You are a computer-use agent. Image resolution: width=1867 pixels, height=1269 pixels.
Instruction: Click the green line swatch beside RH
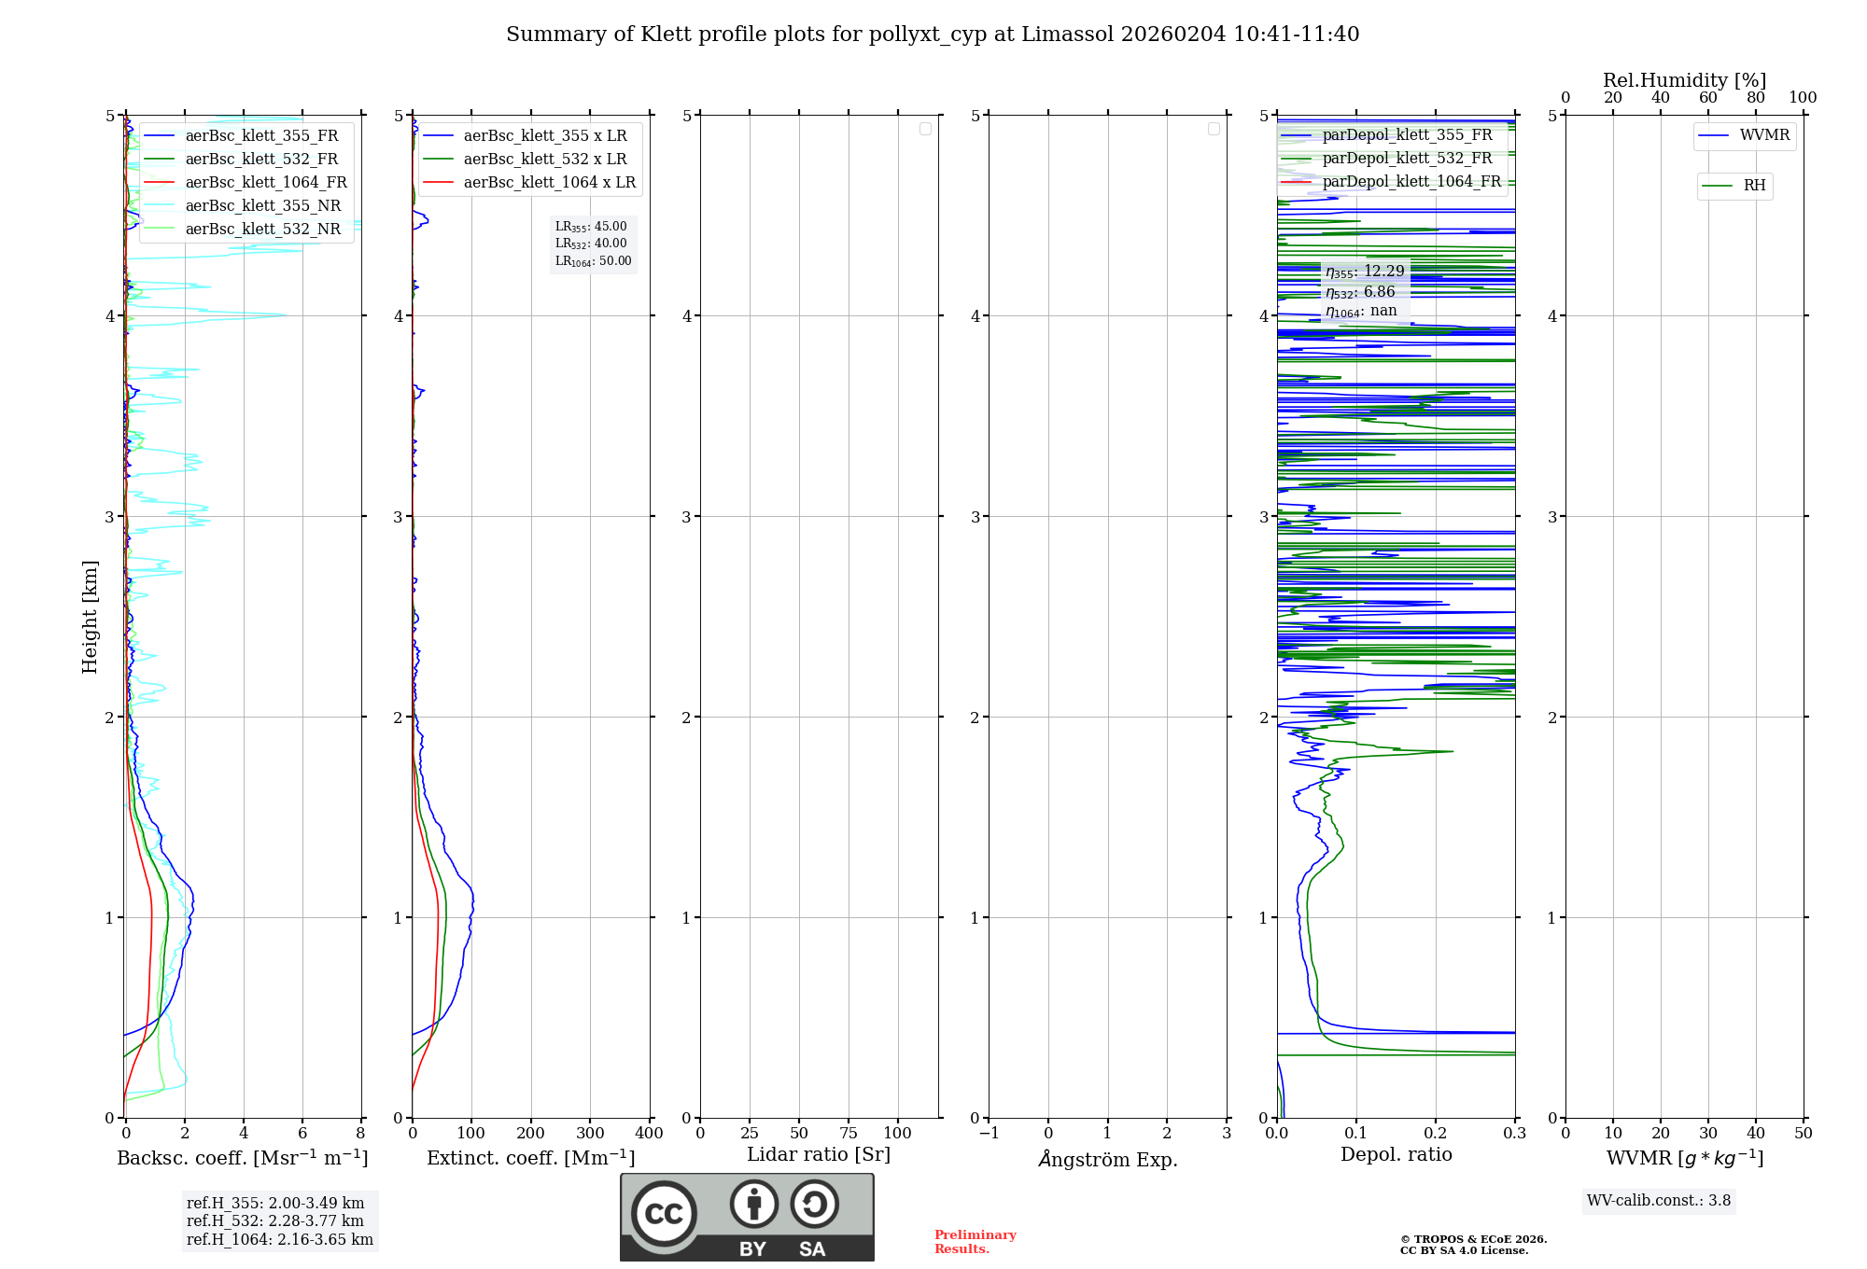click(x=1718, y=187)
